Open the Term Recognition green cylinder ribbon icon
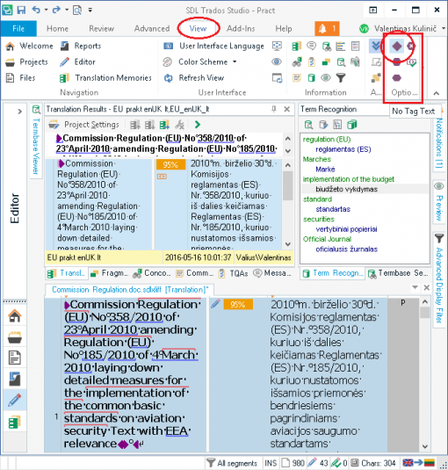The width and height of the screenshot is (448, 470). tap(312, 78)
